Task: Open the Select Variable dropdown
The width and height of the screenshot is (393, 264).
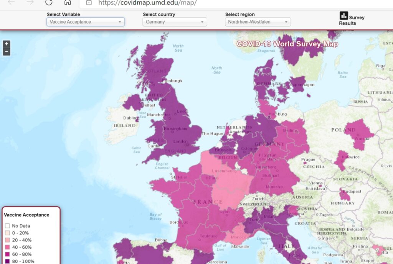Action: click(x=86, y=22)
